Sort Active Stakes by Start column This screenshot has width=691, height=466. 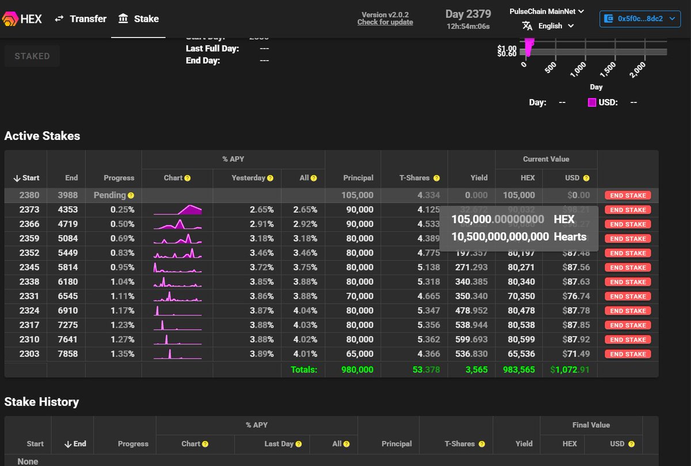point(26,178)
